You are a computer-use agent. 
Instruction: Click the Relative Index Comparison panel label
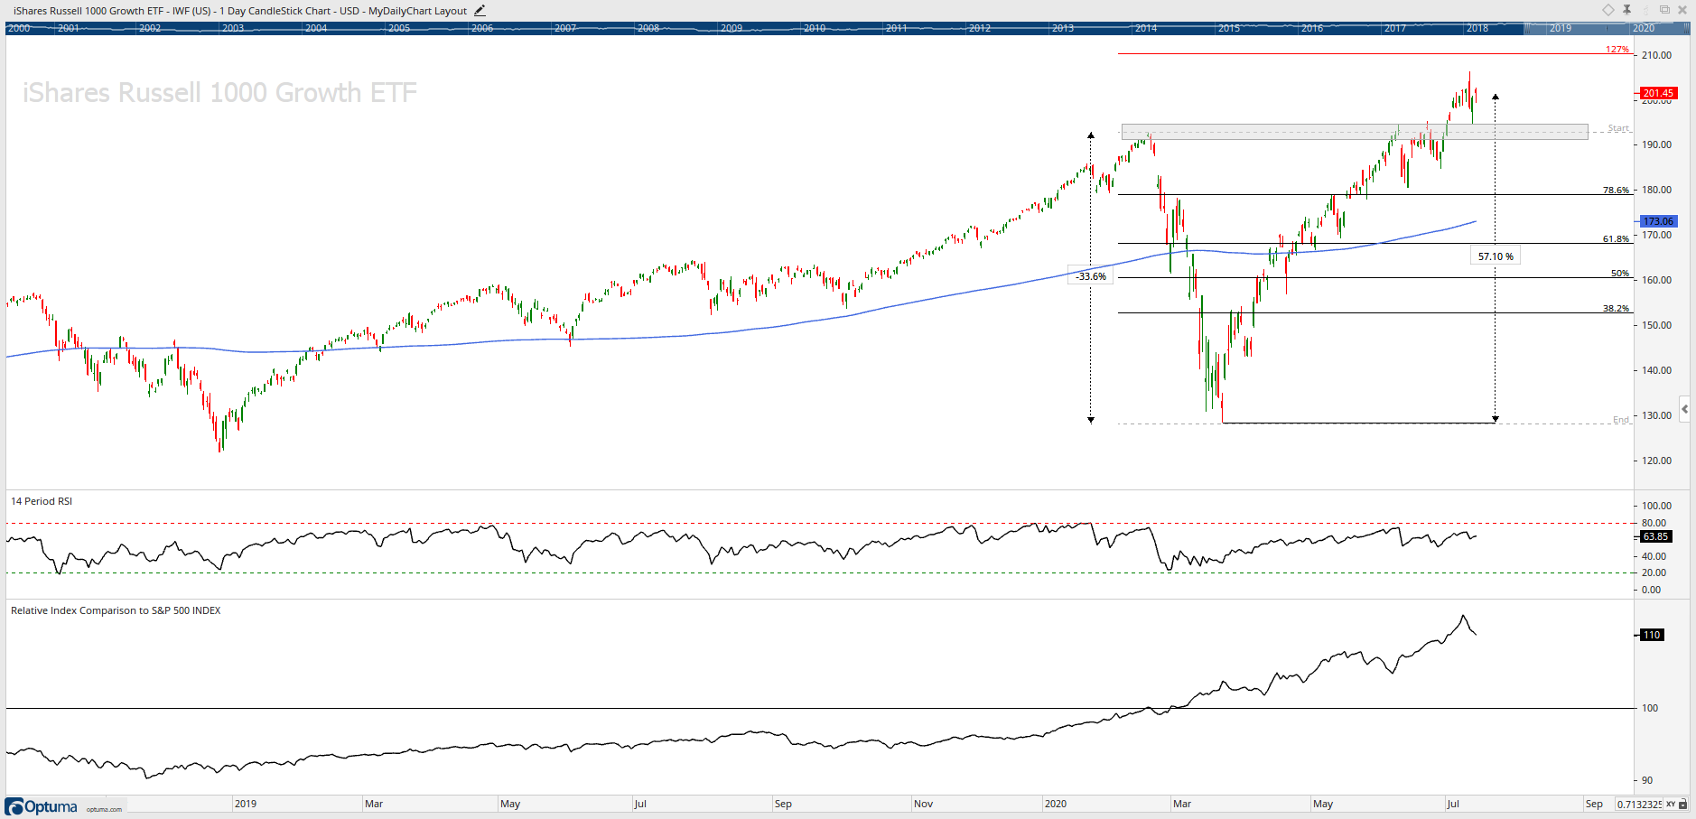(x=116, y=610)
